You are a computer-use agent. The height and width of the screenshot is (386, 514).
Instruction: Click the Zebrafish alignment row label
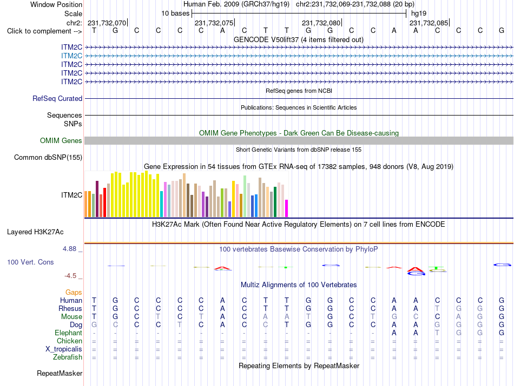pos(68,357)
